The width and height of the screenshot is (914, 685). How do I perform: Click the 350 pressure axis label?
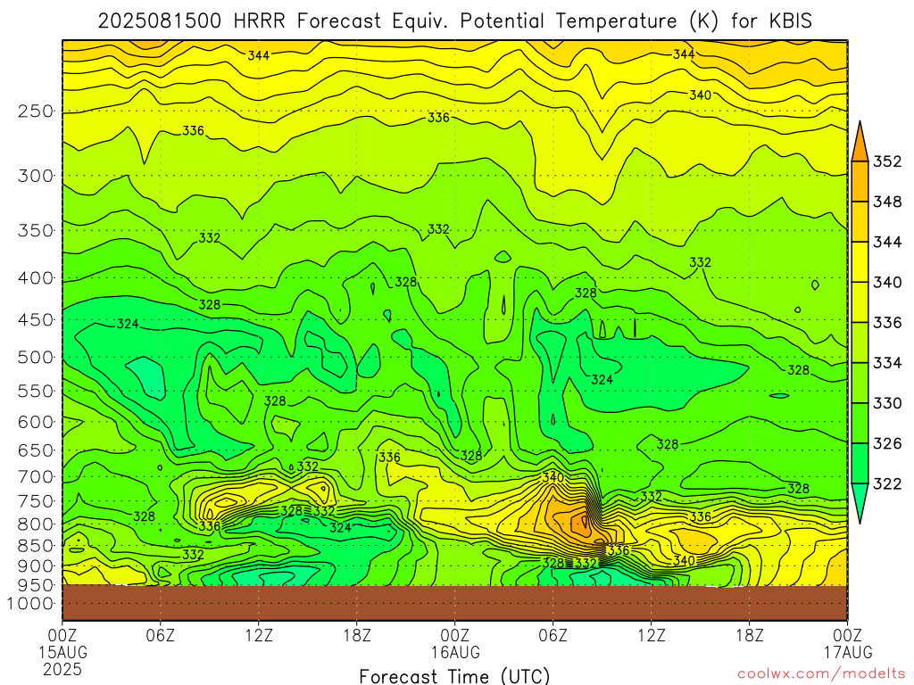[36, 231]
